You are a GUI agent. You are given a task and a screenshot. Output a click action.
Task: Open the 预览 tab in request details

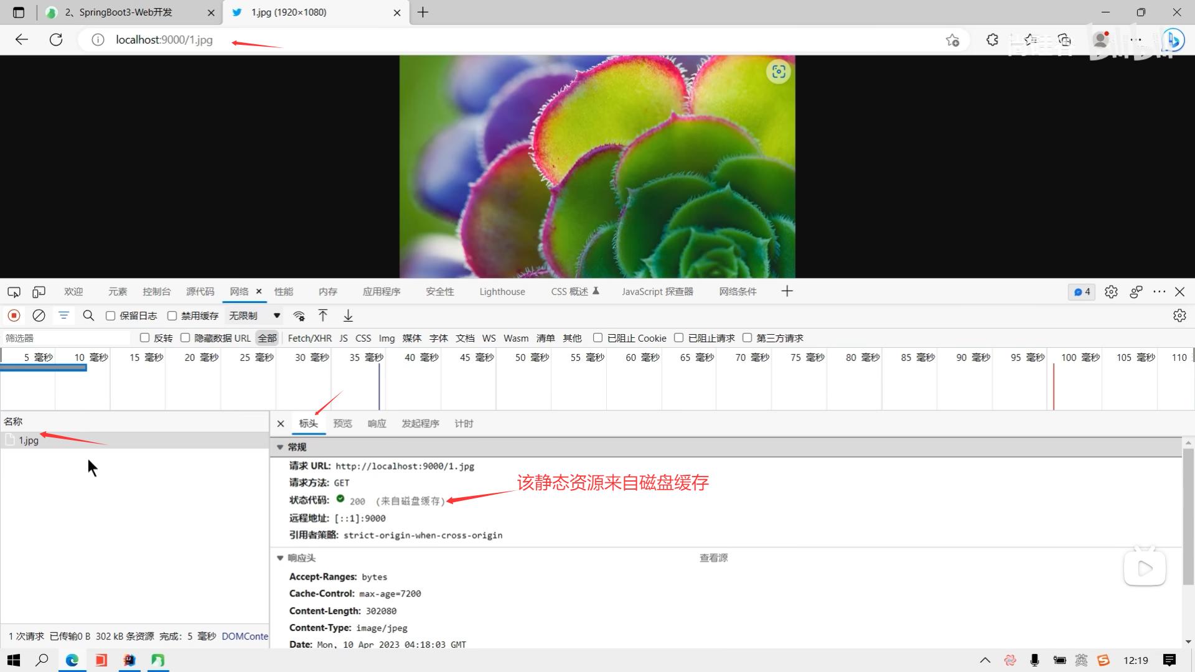point(342,424)
